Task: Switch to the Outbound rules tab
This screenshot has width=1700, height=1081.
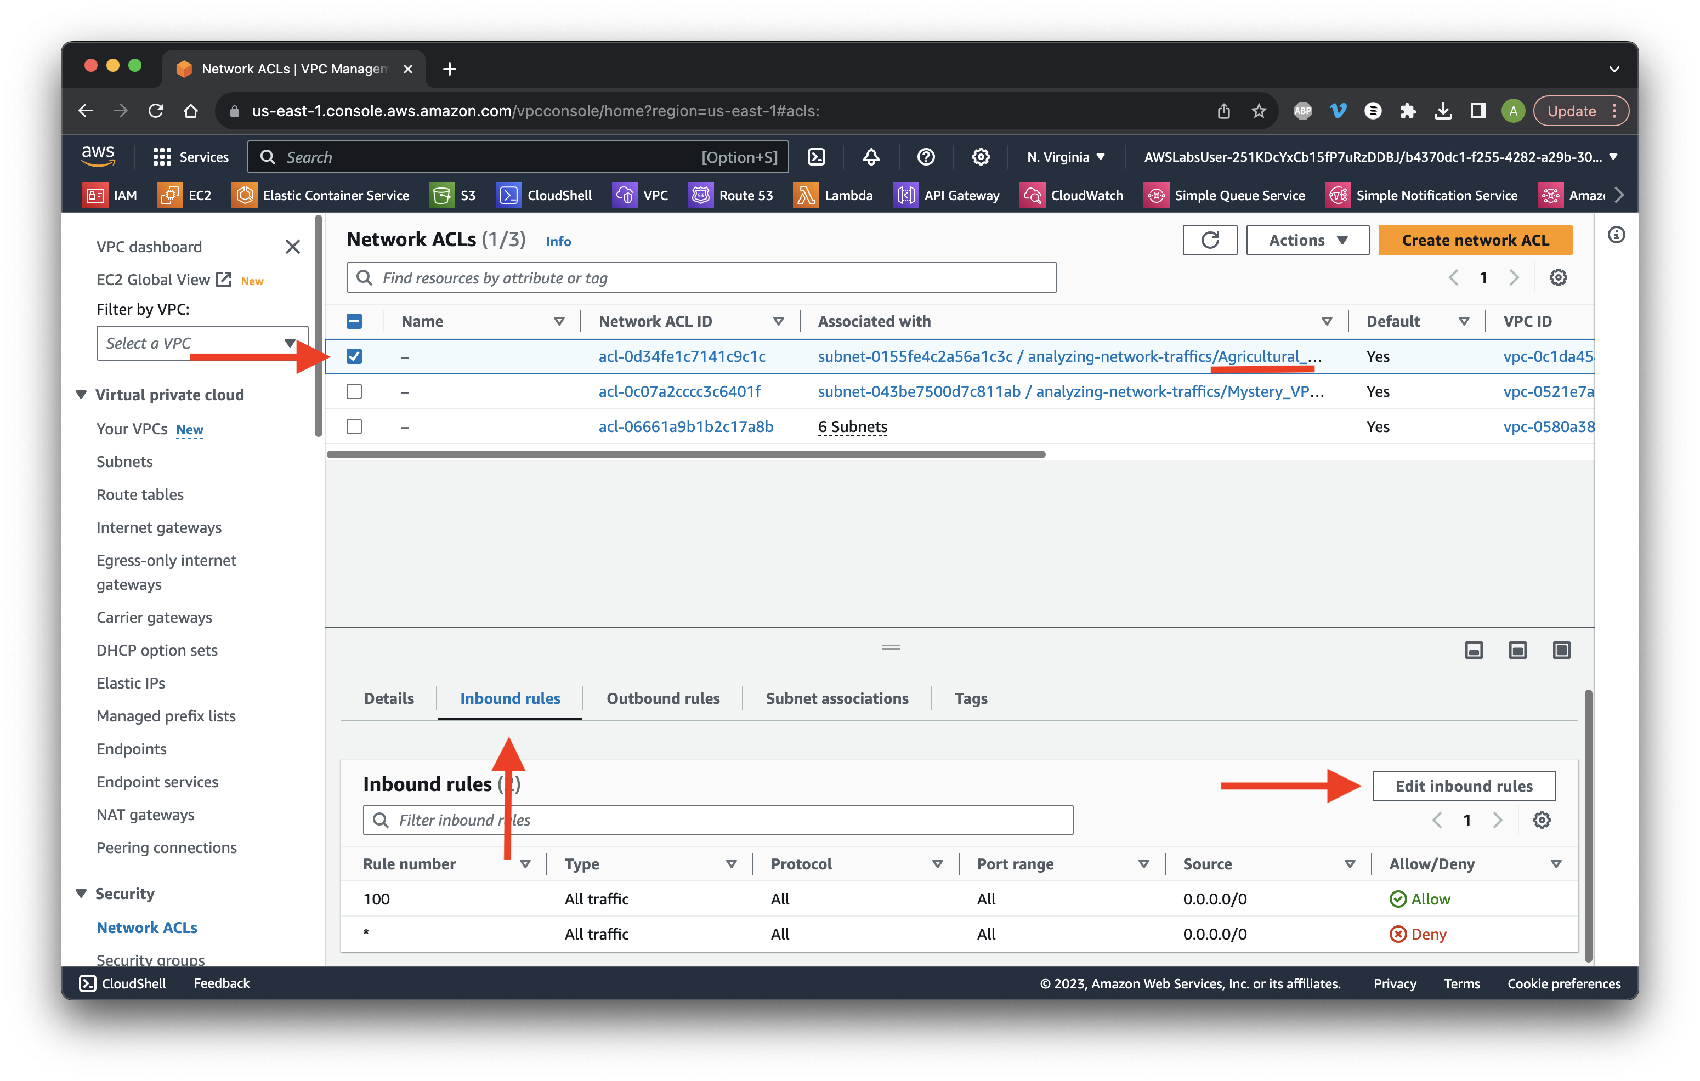Action: [663, 698]
